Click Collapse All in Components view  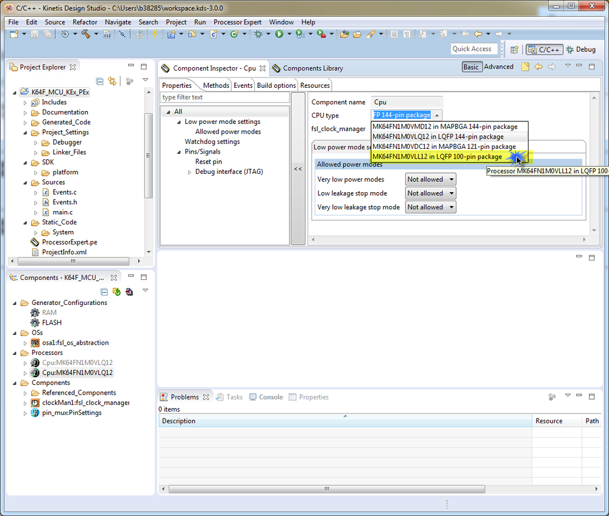104,292
